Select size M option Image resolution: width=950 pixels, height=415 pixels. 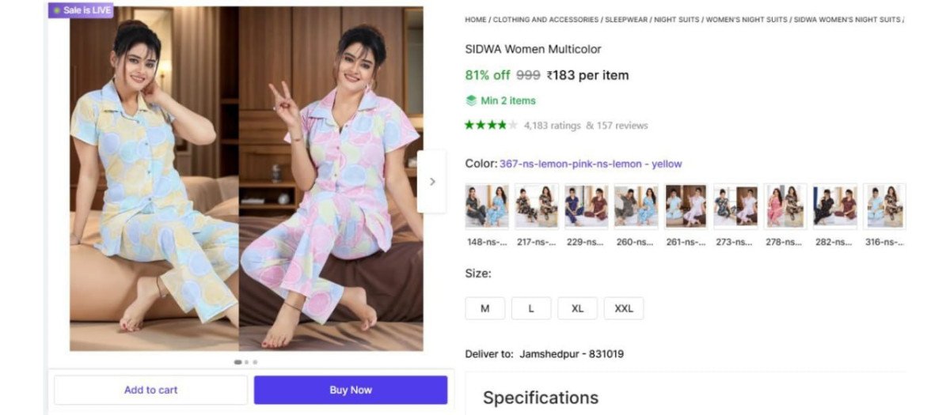[484, 308]
